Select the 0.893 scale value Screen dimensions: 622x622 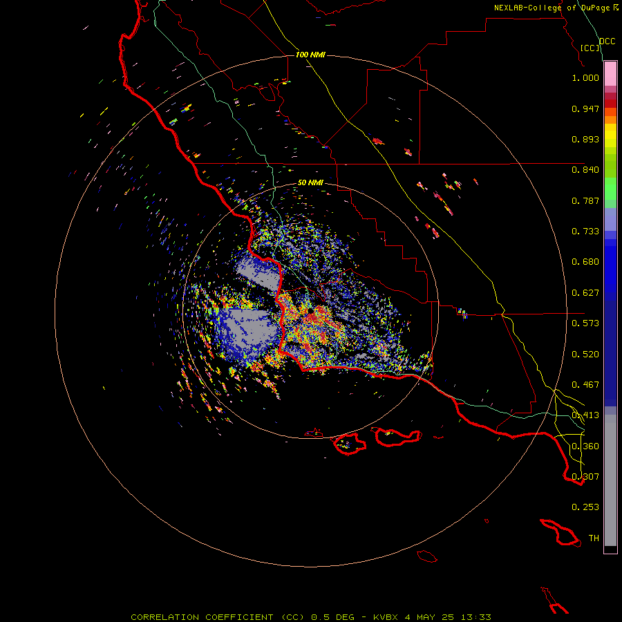pyautogui.click(x=585, y=139)
